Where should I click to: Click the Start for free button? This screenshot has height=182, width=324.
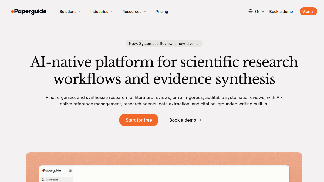point(139,120)
